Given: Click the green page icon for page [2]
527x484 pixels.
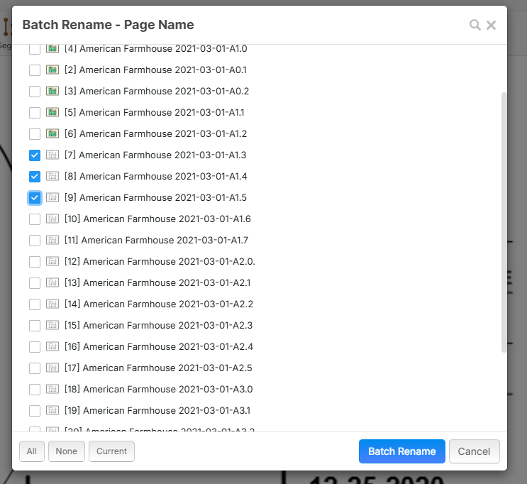Looking at the screenshot, I should 52,70.
